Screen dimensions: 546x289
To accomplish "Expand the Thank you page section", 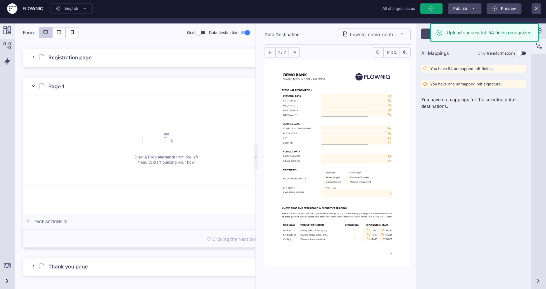I will tap(33, 266).
